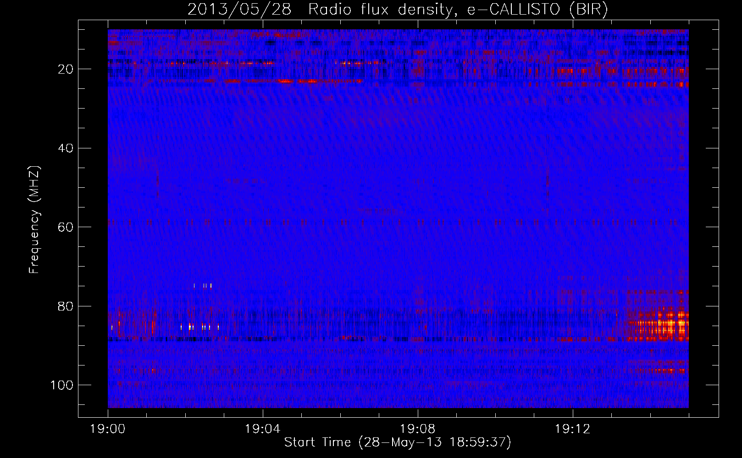Click the 19:00 time tick label
This screenshot has width=742, height=458.
point(108,429)
